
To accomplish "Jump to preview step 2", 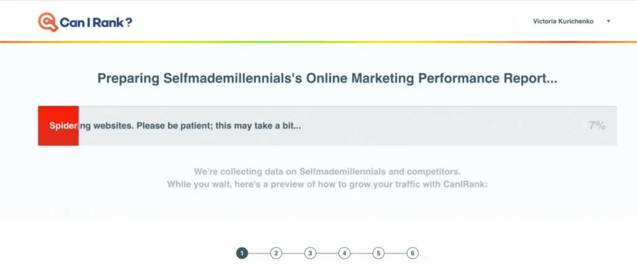I will [276, 253].
